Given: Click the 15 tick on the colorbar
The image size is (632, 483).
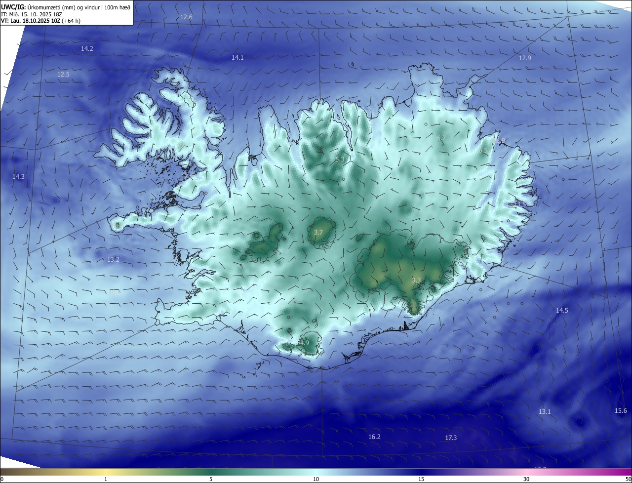Looking at the screenshot, I should tap(421, 479).
